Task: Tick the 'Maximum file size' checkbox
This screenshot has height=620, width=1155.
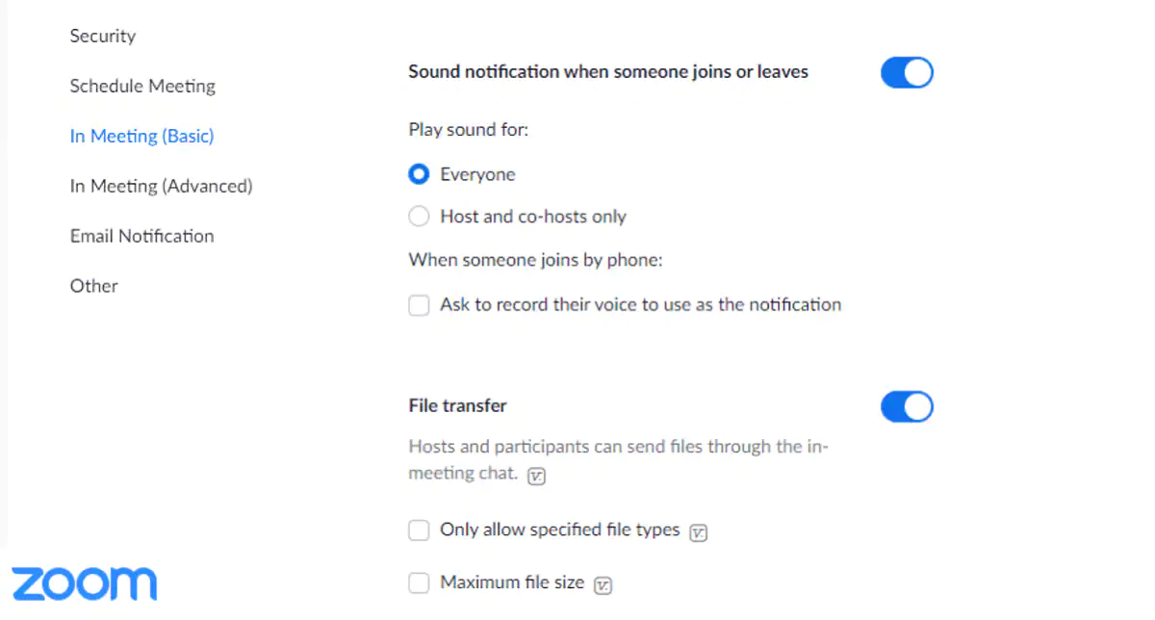Action: (419, 582)
